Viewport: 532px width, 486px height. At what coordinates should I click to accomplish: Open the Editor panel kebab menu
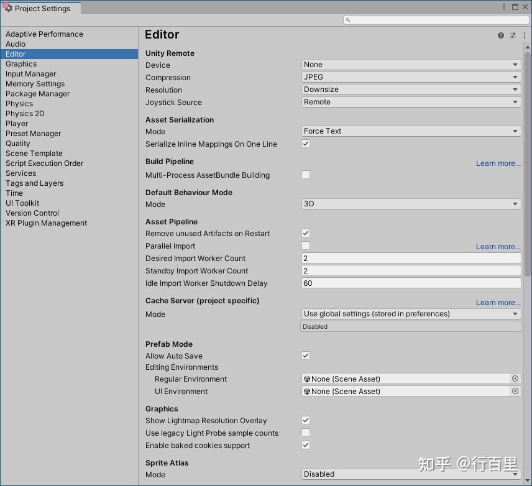[x=525, y=35]
